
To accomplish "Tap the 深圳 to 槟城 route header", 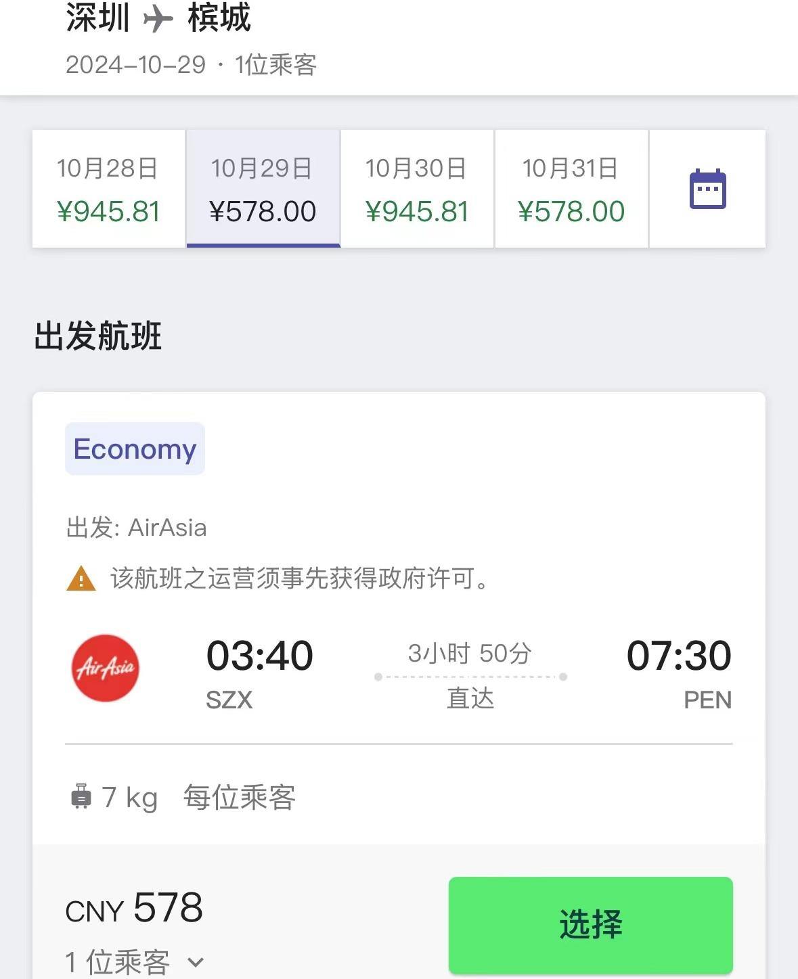I will point(158,18).
